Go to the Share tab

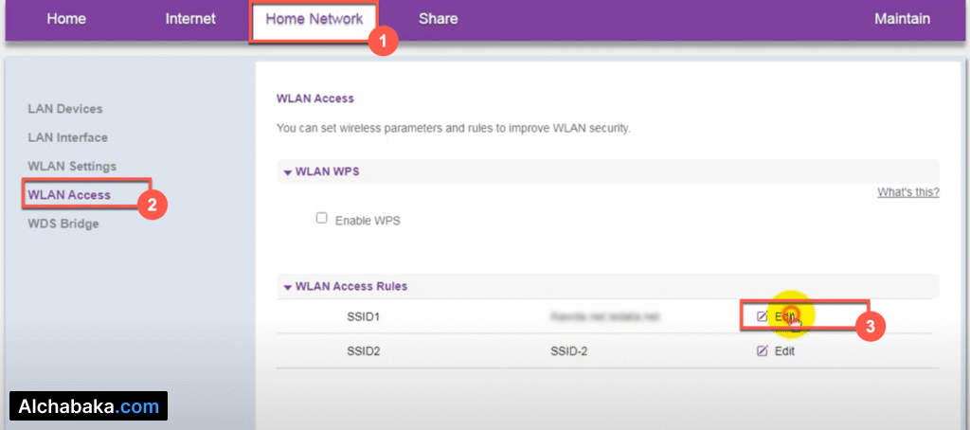point(438,19)
